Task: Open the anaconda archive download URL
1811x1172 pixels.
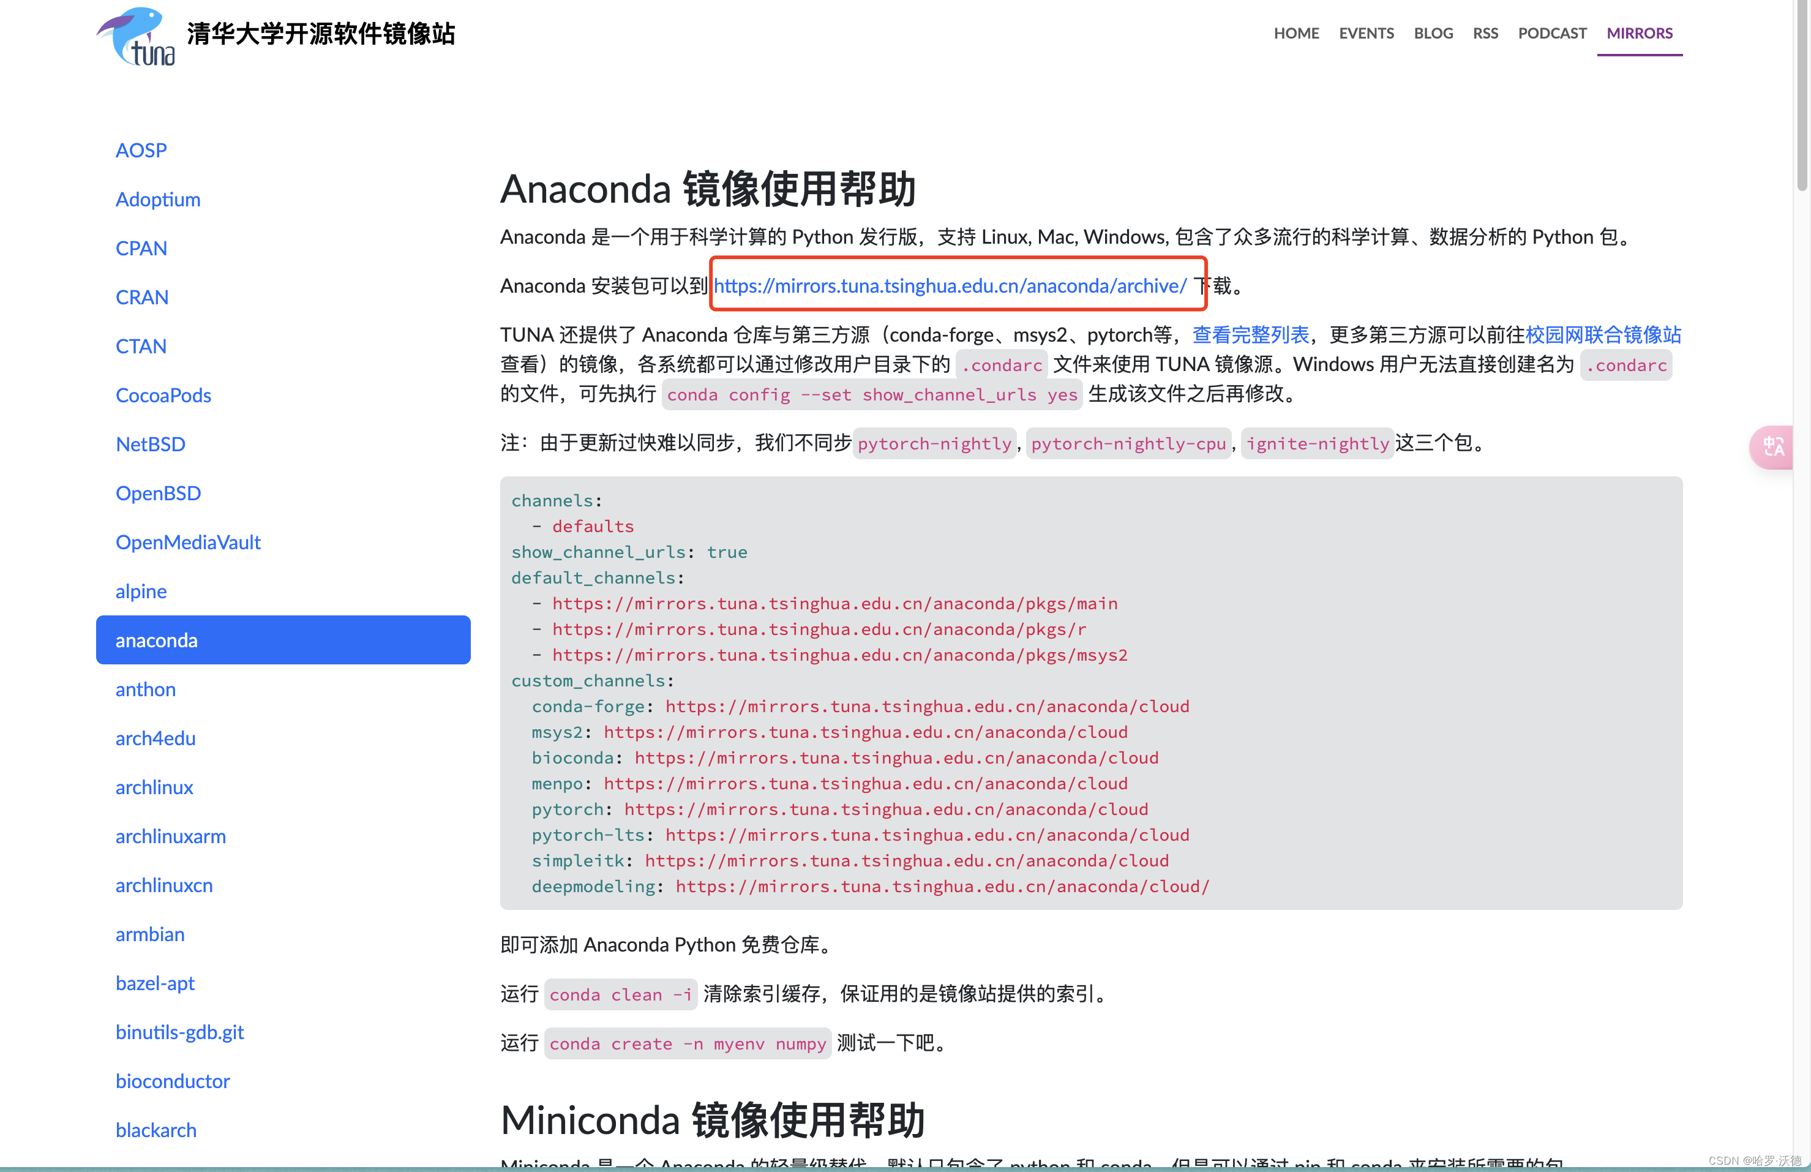Action: coord(950,286)
